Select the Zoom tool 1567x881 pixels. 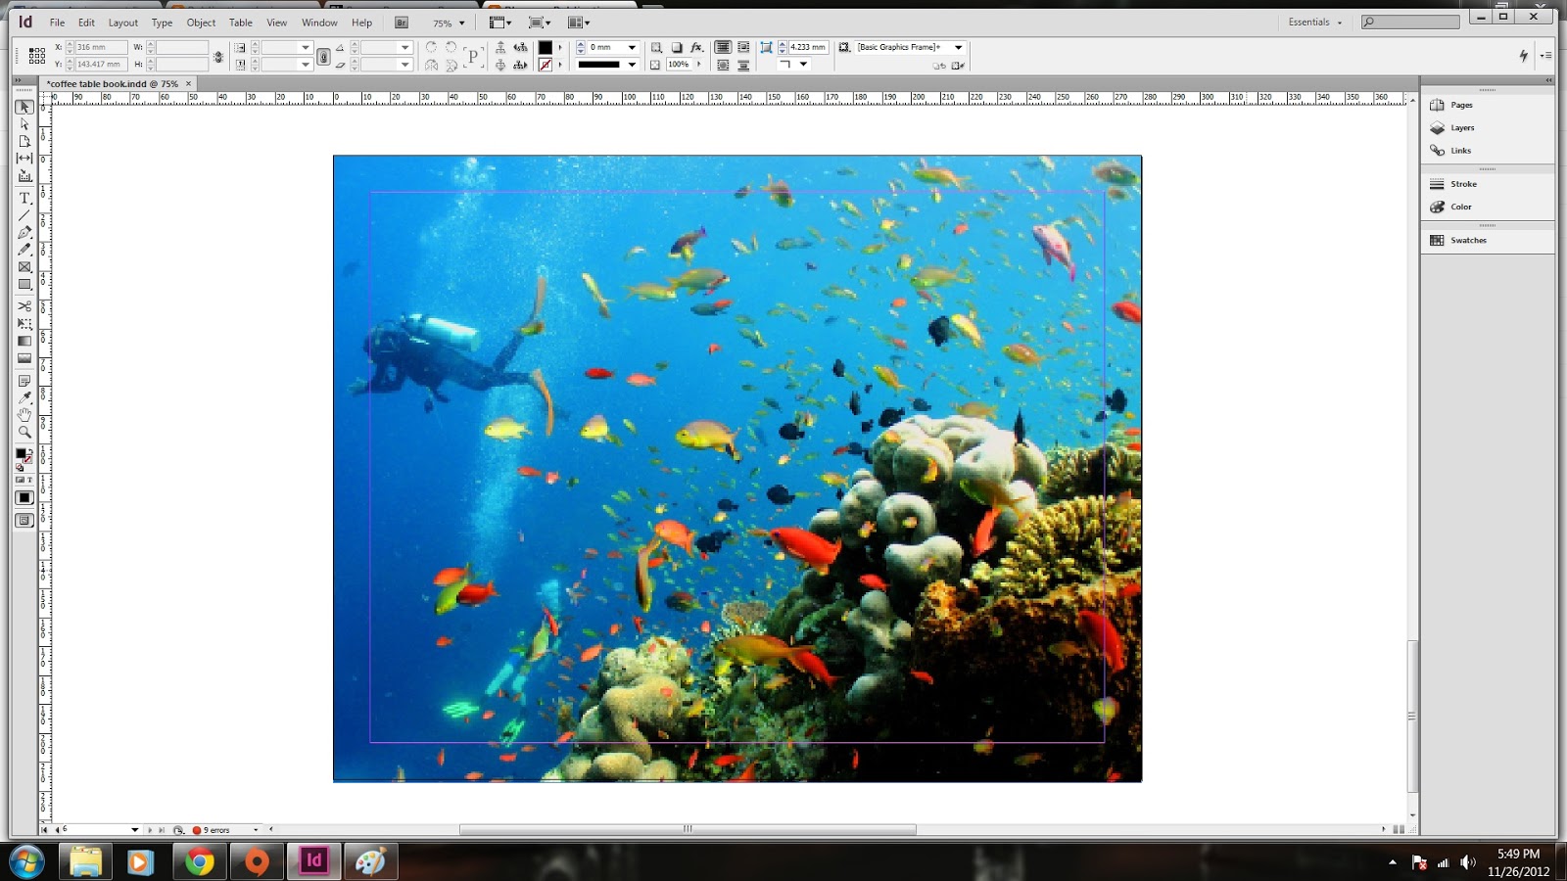tap(24, 433)
